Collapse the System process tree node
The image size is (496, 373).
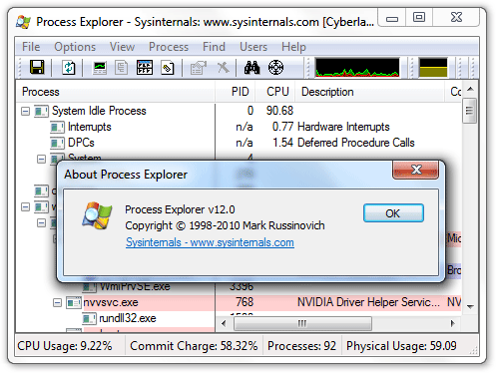click(x=41, y=159)
